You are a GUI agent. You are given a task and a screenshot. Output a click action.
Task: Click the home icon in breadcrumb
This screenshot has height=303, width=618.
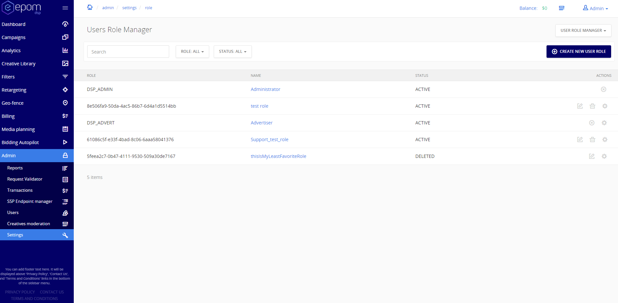click(90, 7)
